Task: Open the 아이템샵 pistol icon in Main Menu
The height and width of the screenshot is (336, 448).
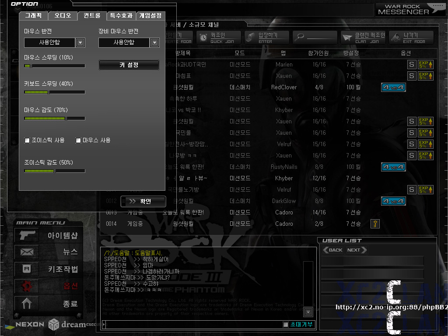Action: (27, 235)
